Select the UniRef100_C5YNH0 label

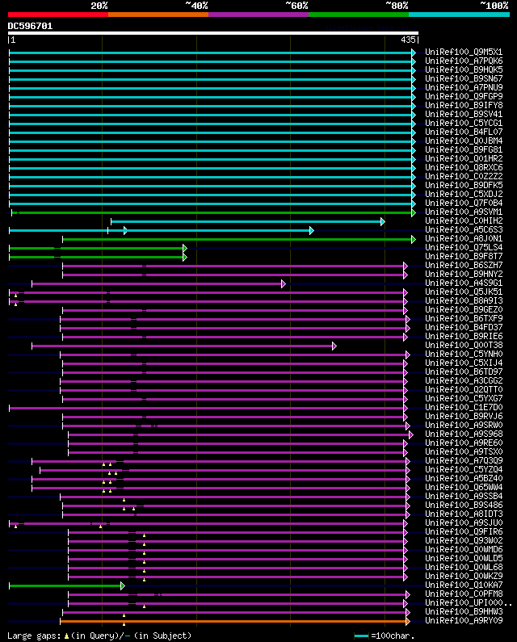tap(464, 355)
